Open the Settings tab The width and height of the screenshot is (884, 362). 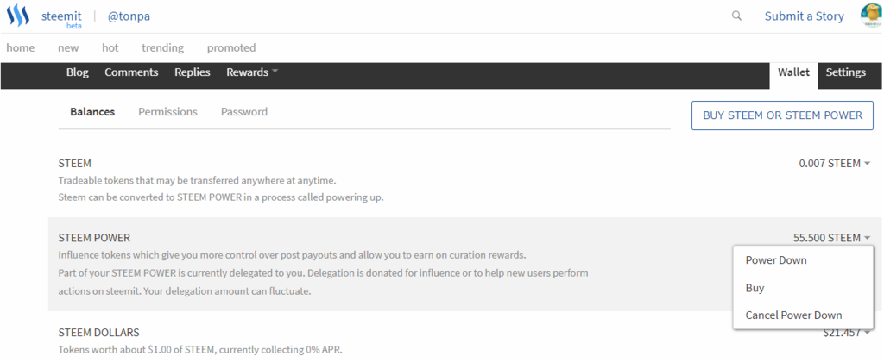pyautogui.click(x=846, y=72)
